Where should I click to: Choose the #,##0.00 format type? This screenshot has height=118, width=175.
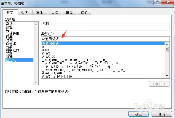click(x=49, y=57)
